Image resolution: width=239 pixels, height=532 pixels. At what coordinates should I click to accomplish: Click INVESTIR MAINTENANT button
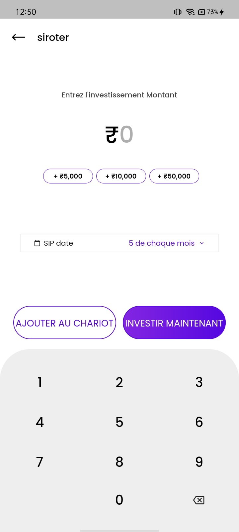(x=174, y=323)
